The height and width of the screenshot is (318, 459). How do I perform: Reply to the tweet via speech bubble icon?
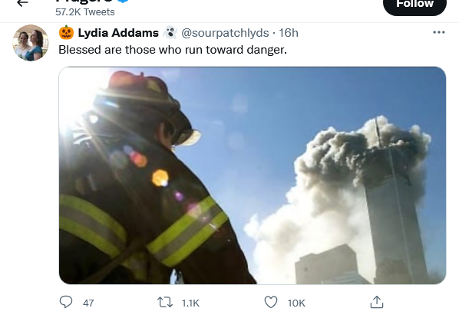coord(66,302)
